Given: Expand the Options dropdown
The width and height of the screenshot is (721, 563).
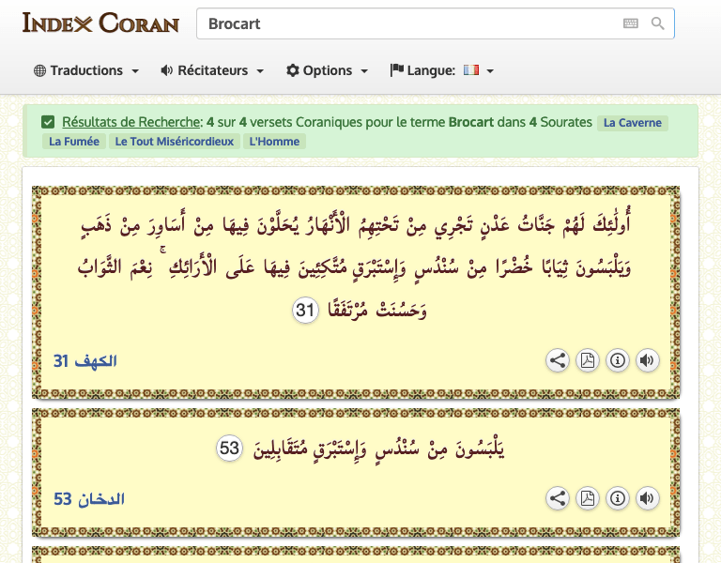Looking at the screenshot, I should point(327,70).
